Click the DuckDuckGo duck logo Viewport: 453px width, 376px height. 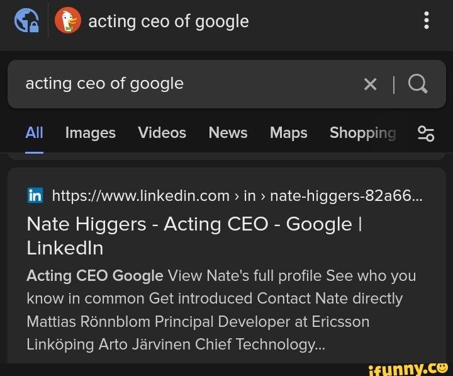coord(68,21)
